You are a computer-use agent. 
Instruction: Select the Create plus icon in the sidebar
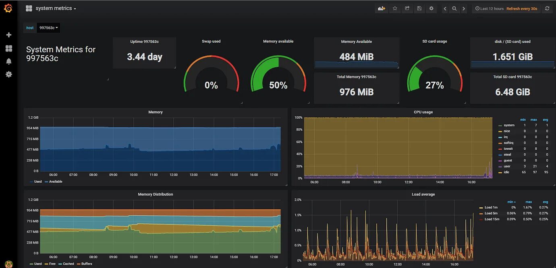9,35
